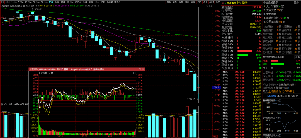Open the F10 company info button
Image resolution: width=301 pixels, height=138 pixels.
pyautogui.click(x=199, y=2)
